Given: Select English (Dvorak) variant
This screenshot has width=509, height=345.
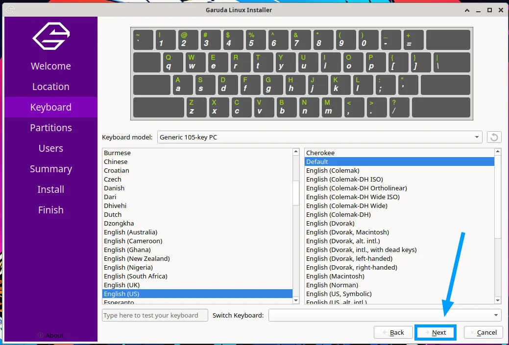Looking at the screenshot, I should pos(399,223).
